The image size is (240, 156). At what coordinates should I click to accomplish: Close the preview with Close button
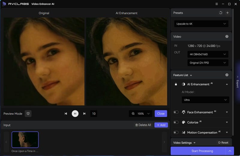[161, 114]
